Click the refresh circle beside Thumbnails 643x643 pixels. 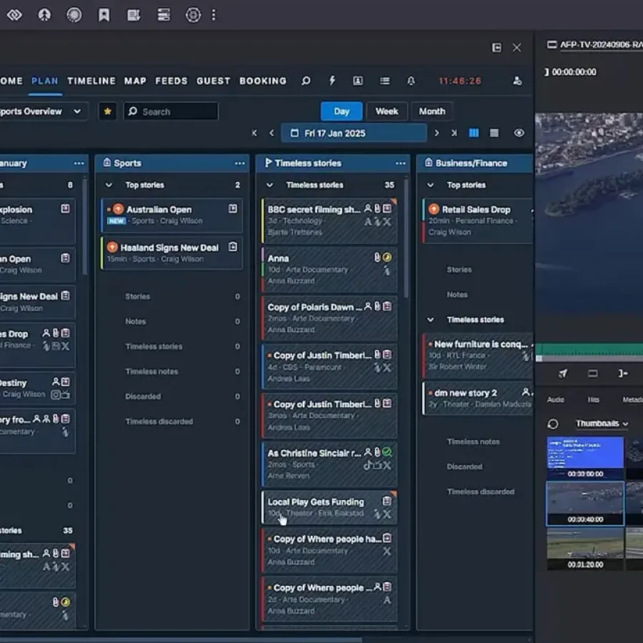click(x=553, y=424)
